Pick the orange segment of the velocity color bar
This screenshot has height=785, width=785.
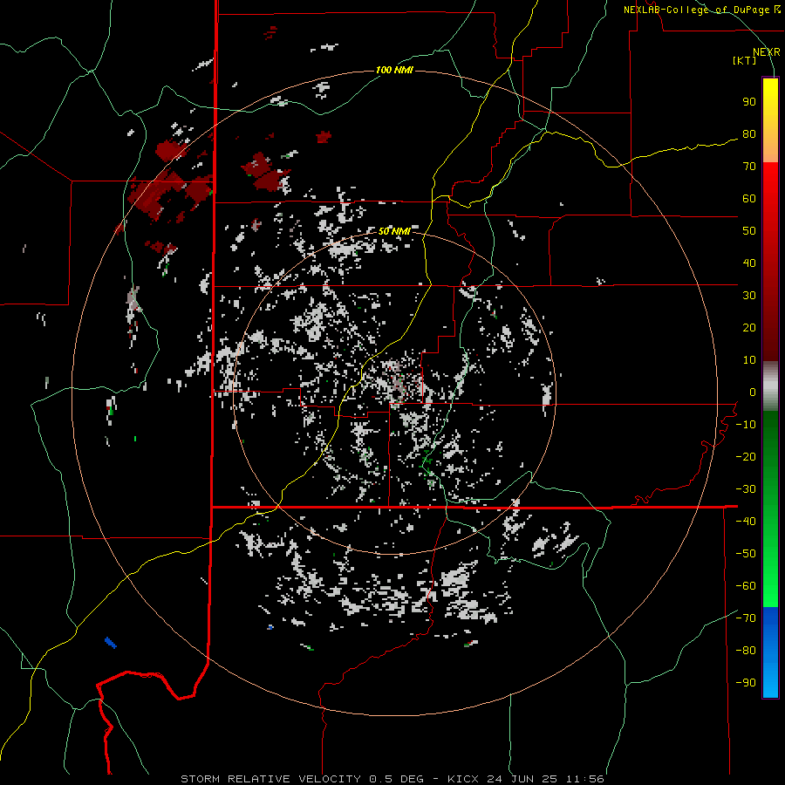(770, 147)
